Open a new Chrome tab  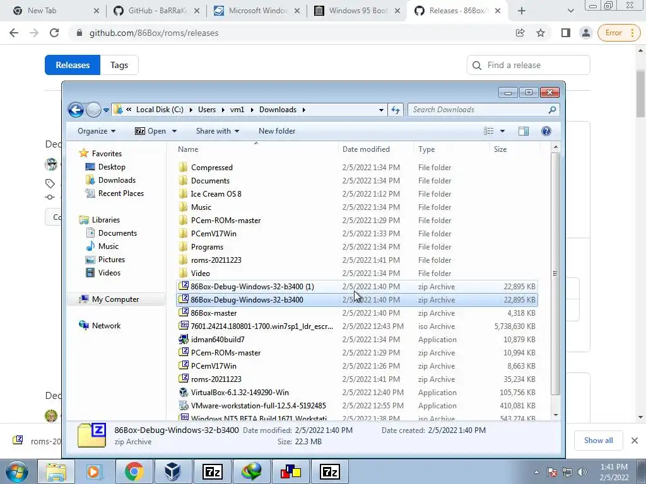[522, 11]
